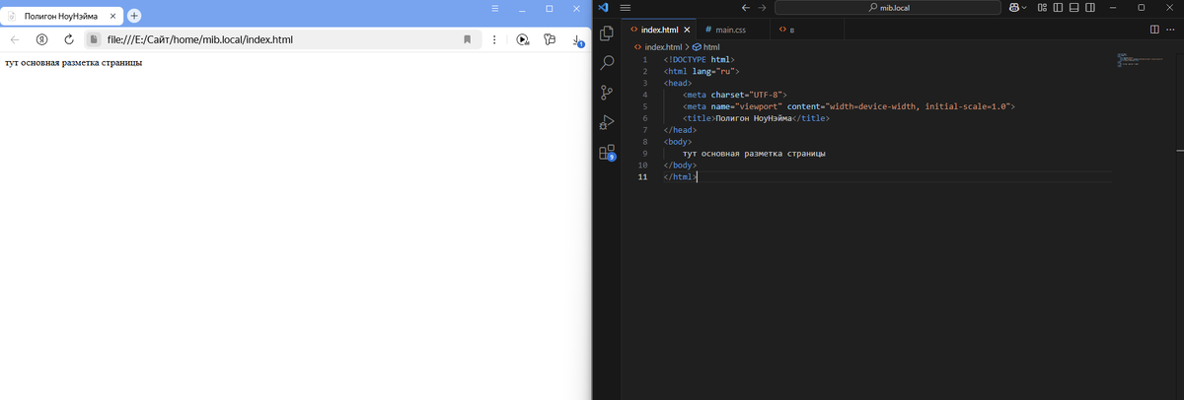Click the file page info icon in address bar
1184x400 pixels.
coord(93,39)
